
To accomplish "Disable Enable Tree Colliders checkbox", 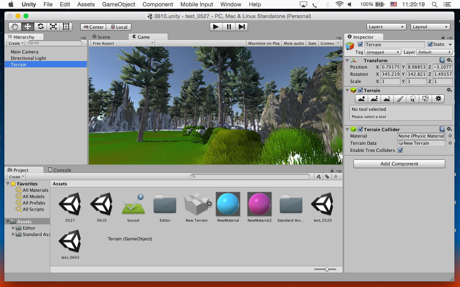I will point(400,150).
